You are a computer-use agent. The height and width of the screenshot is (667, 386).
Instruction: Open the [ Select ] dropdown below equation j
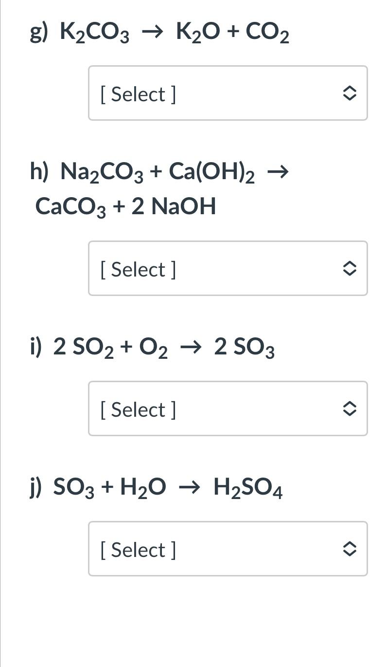point(228,549)
